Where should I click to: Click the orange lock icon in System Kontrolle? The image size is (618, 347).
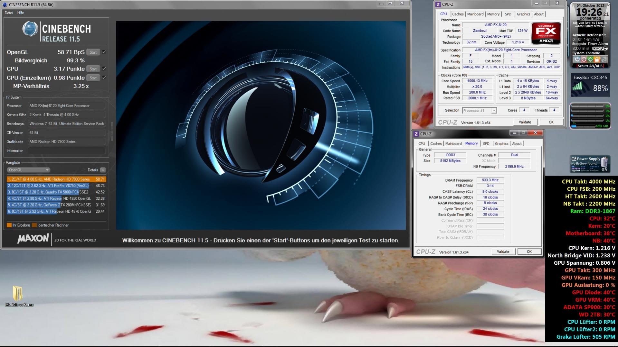coord(597,59)
